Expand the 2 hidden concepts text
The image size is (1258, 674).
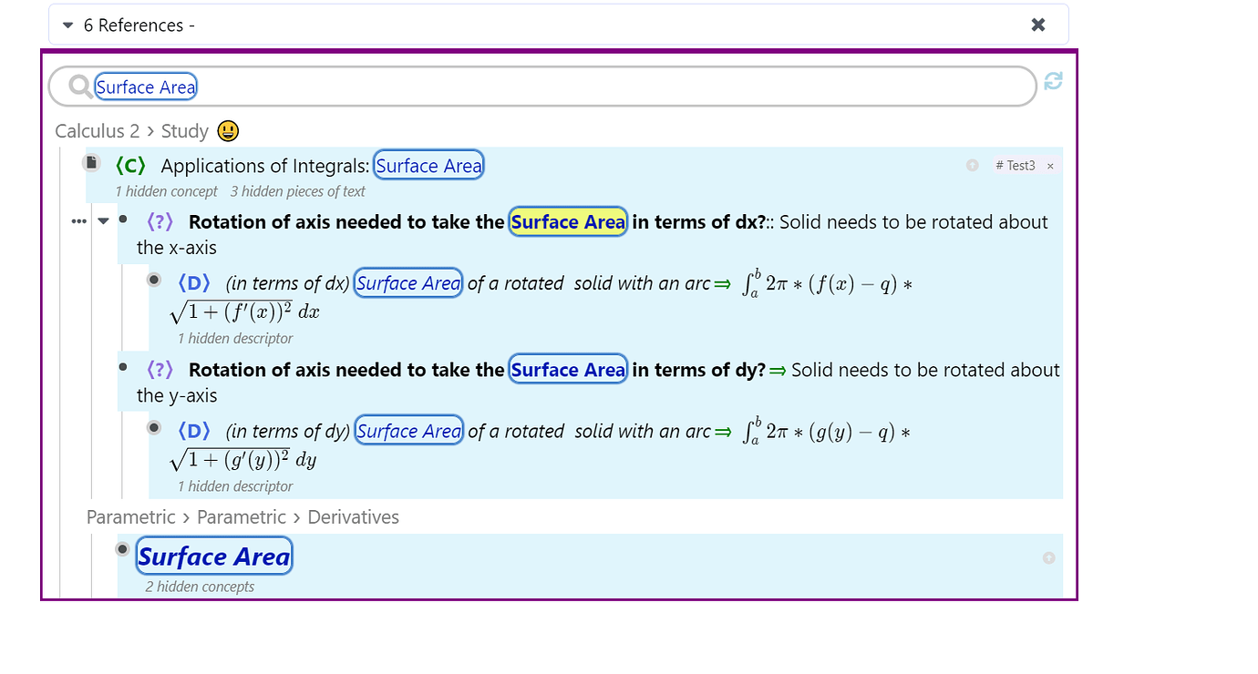pyautogui.click(x=199, y=587)
